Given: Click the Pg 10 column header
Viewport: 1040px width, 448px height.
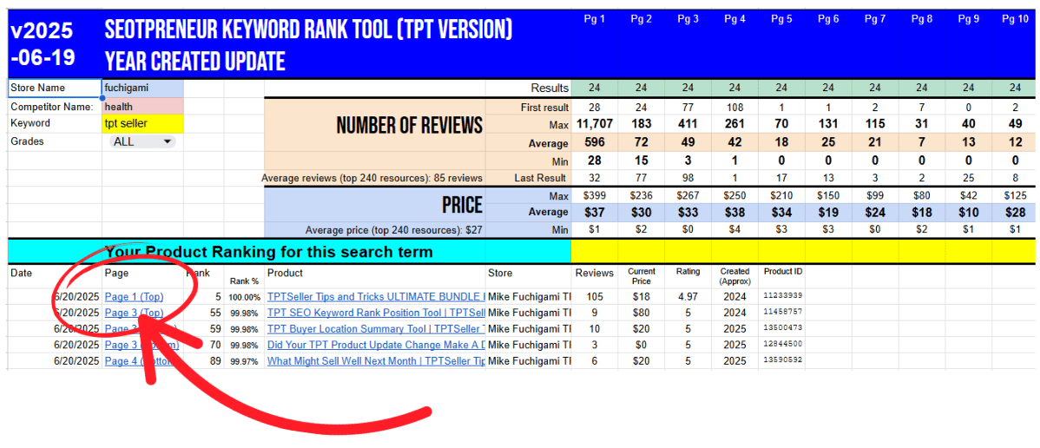Looking at the screenshot, I should [1014, 19].
